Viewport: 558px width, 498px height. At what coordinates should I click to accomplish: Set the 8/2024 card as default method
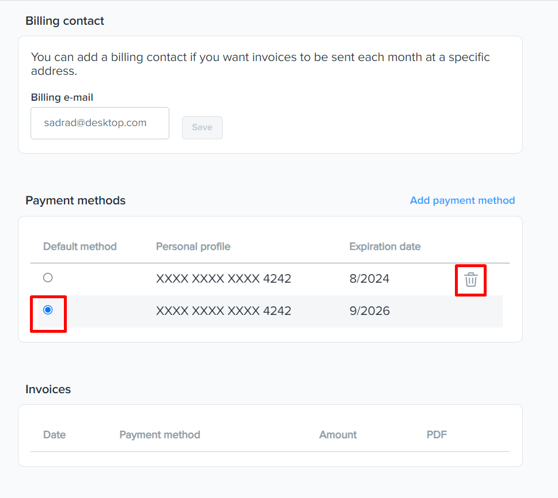[x=48, y=278]
